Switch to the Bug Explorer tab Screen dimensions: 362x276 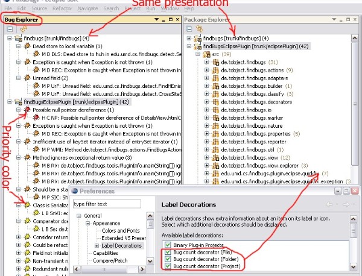(x=22, y=20)
